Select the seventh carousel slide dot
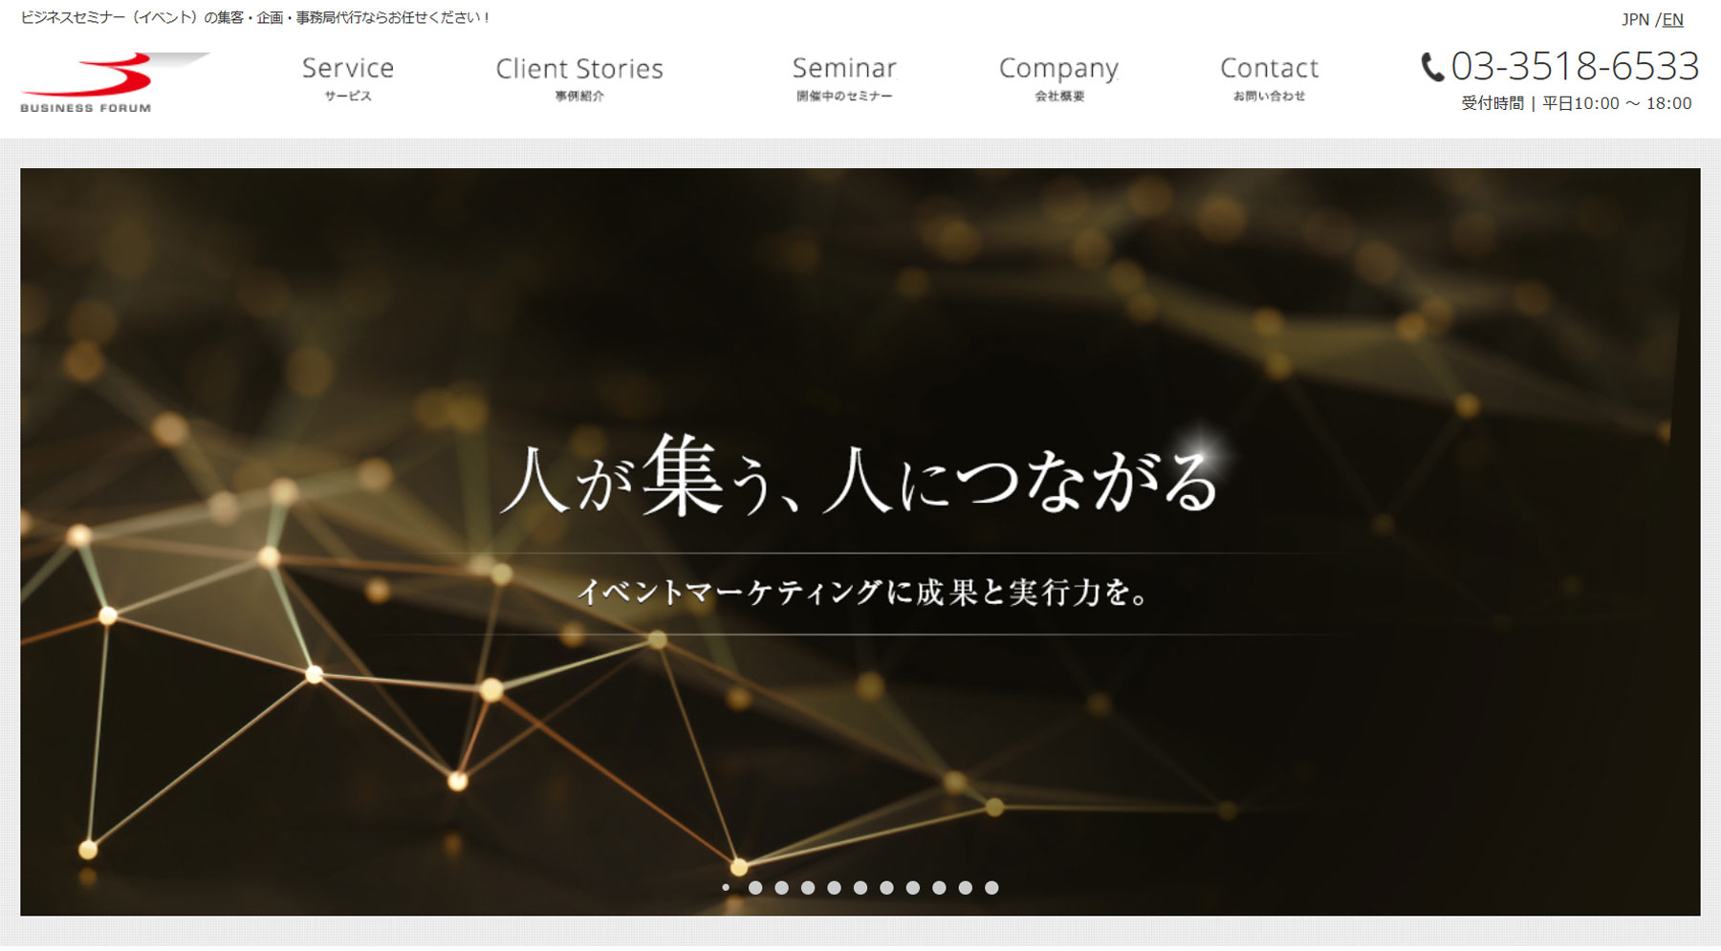Screen dimensions: 1721x951 (886, 888)
